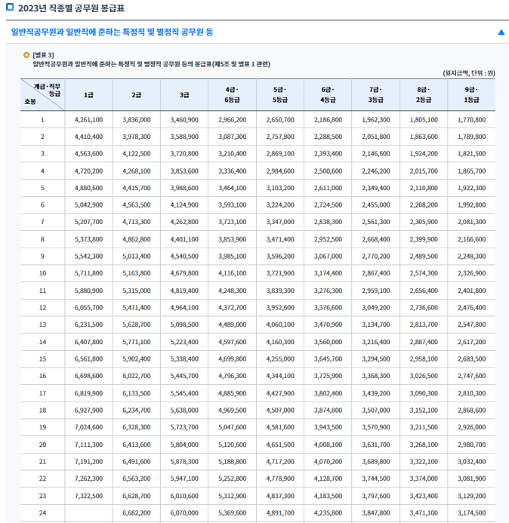509x523 pixels.
Task: Click the value 6,413,600 in row 20
Action: (136, 445)
